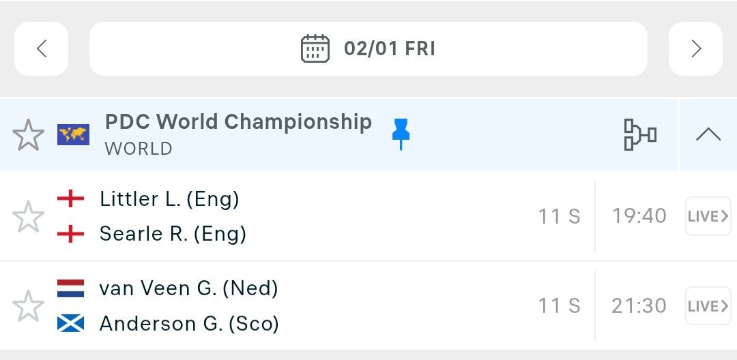Select Anderson G. (Sco) player name
Viewport: 737px width, 360px height.
coord(189,323)
